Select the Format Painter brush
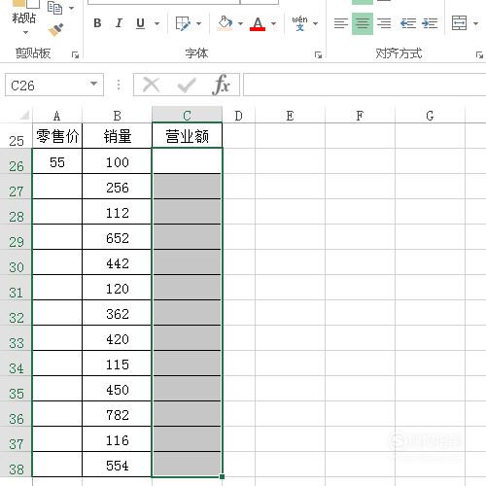Viewport: 486px width, 486px height. click(55, 29)
